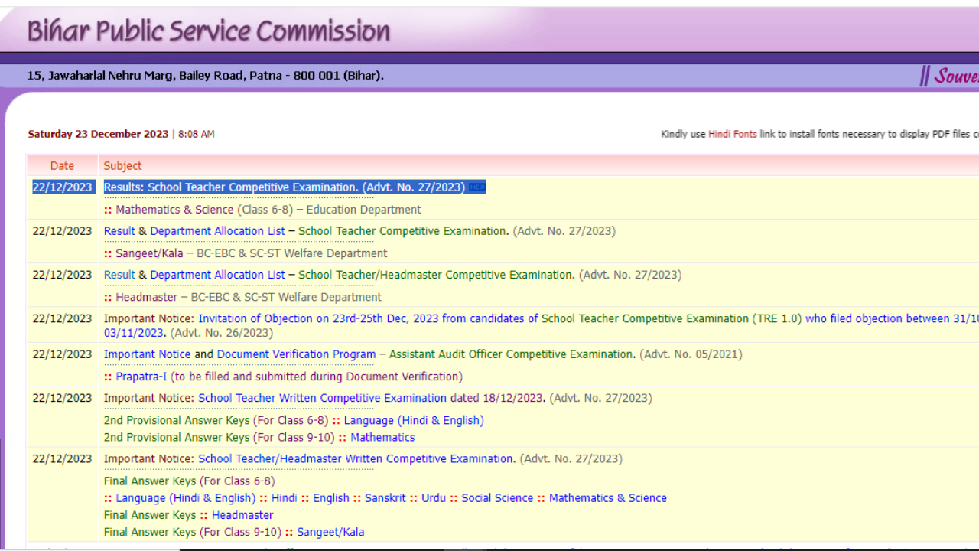Open Department Allocation List for Headmaster row
This screenshot has height=551, width=979.
click(x=217, y=275)
